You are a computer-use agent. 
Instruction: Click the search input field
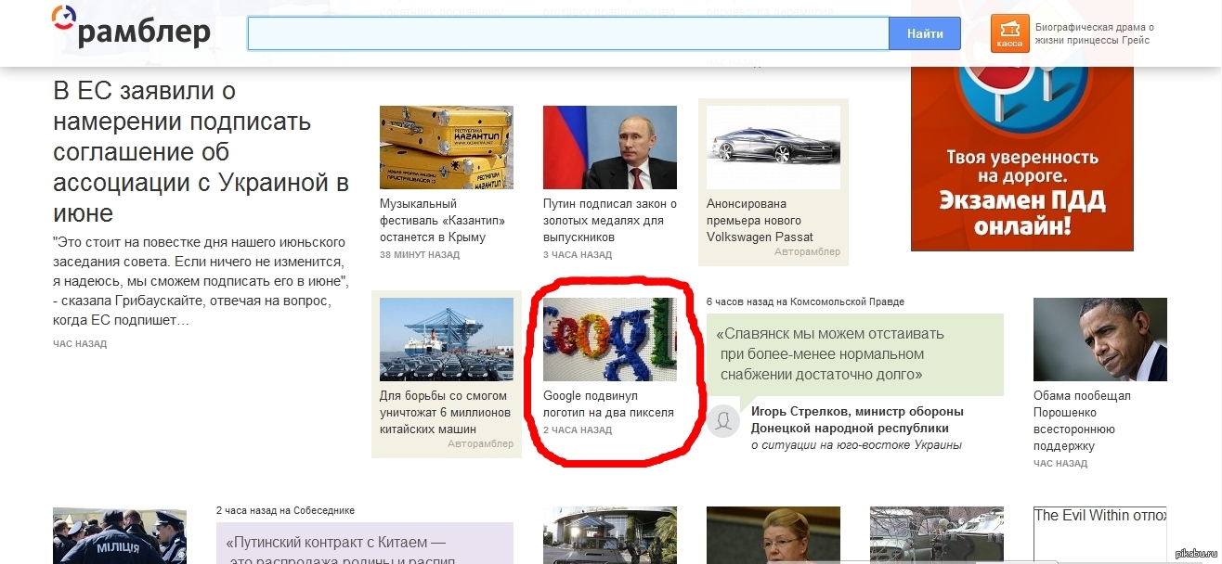[x=568, y=33]
